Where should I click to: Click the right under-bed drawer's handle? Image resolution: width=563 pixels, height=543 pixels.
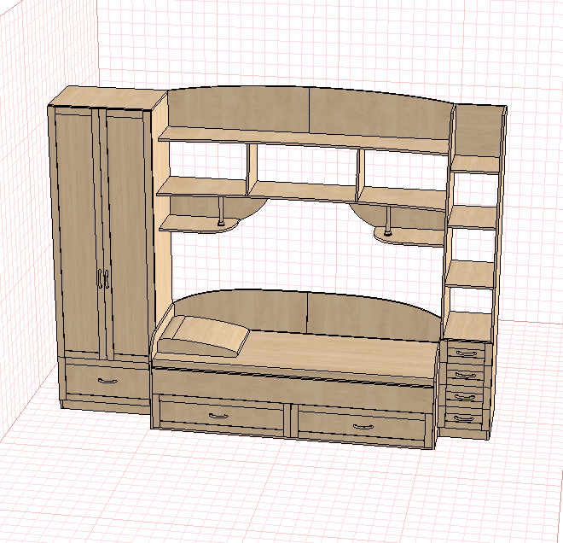[x=363, y=427]
